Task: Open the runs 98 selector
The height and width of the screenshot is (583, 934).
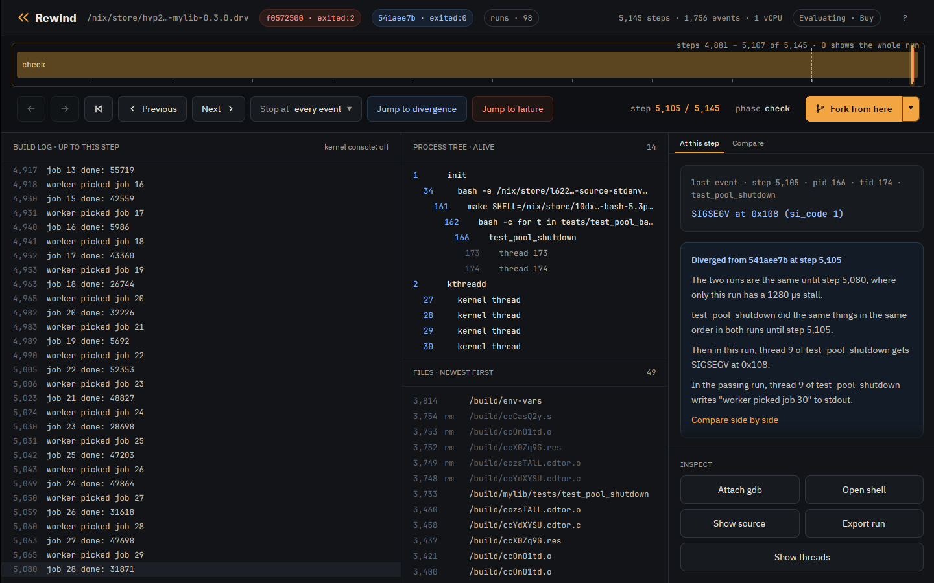Action: [511, 18]
